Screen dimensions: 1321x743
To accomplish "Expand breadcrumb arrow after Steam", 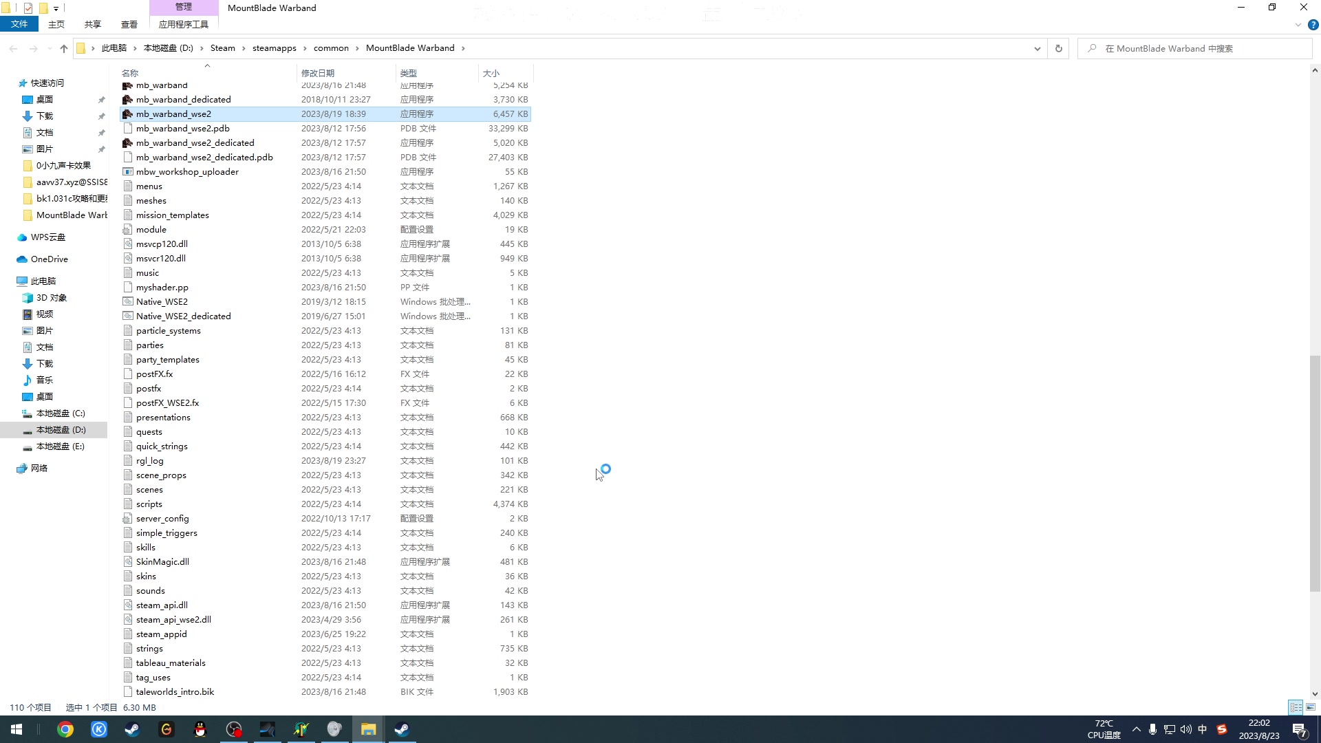I will tap(244, 48).
